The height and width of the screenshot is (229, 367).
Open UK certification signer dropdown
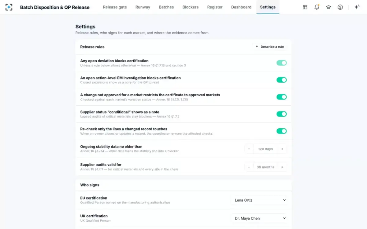(x=259, y=218)
